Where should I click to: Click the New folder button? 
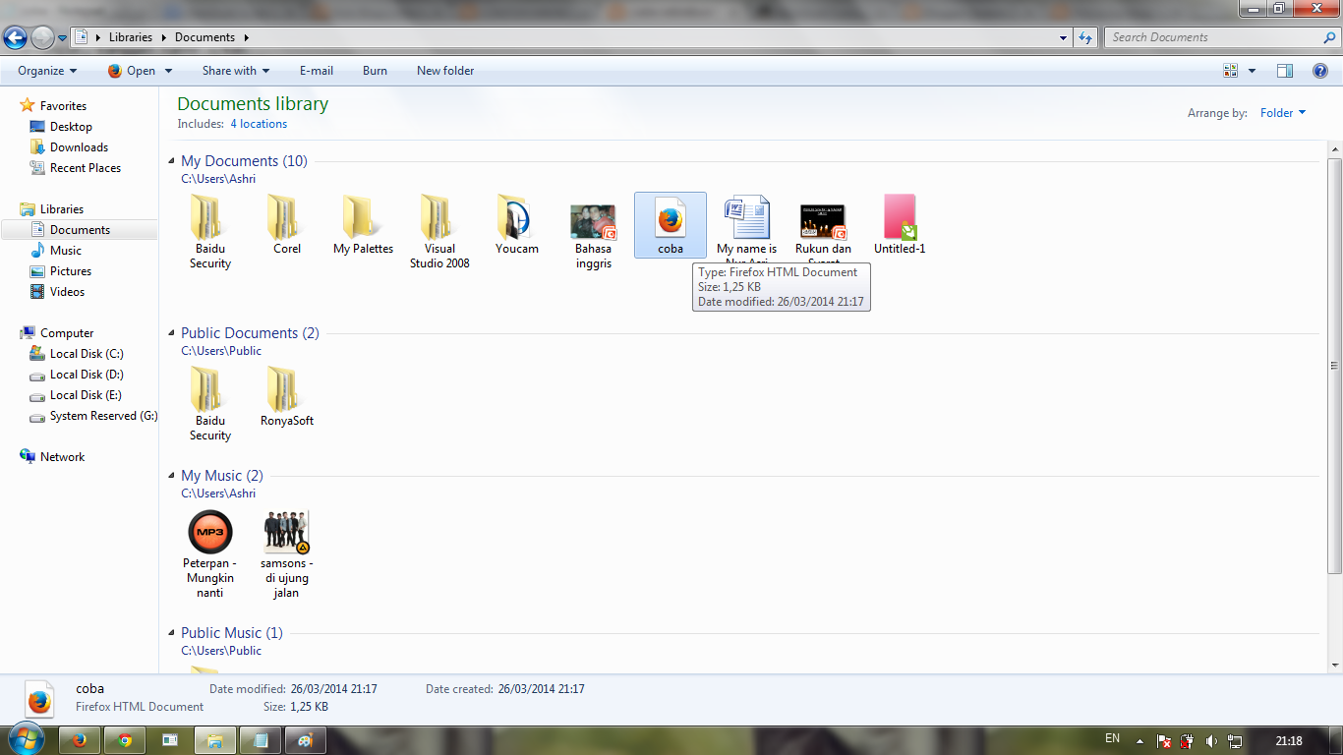point(444,70)
